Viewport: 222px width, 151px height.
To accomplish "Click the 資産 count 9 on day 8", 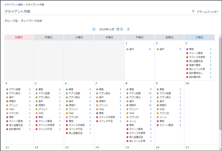I will [150, 89].
